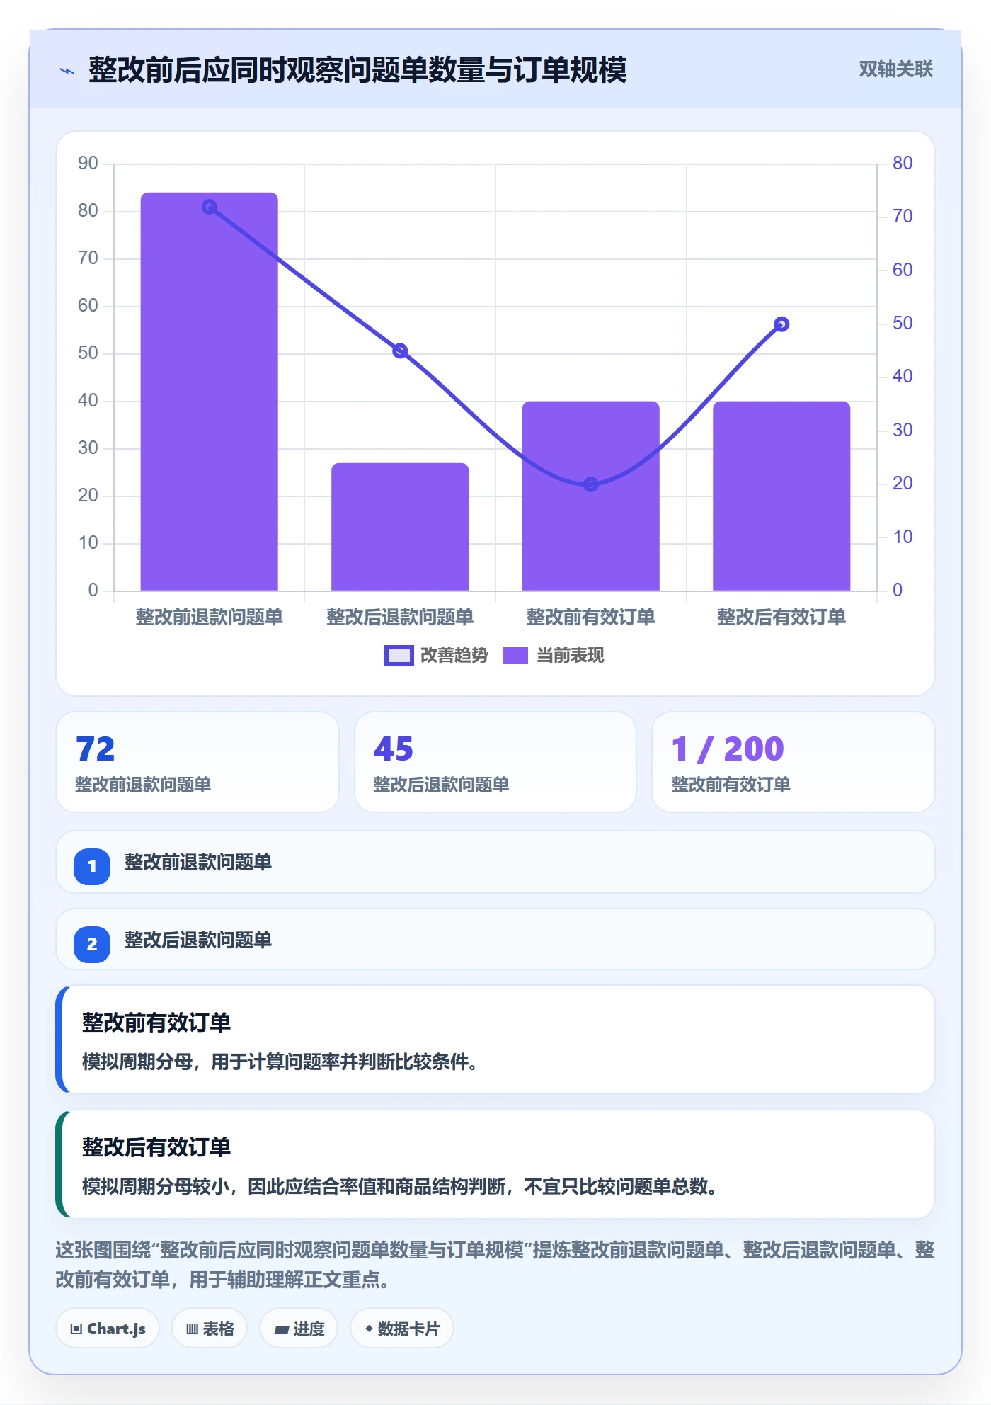The image size is (991, 1405).
Task: Click the 进度 tag
Action: 299,1329
